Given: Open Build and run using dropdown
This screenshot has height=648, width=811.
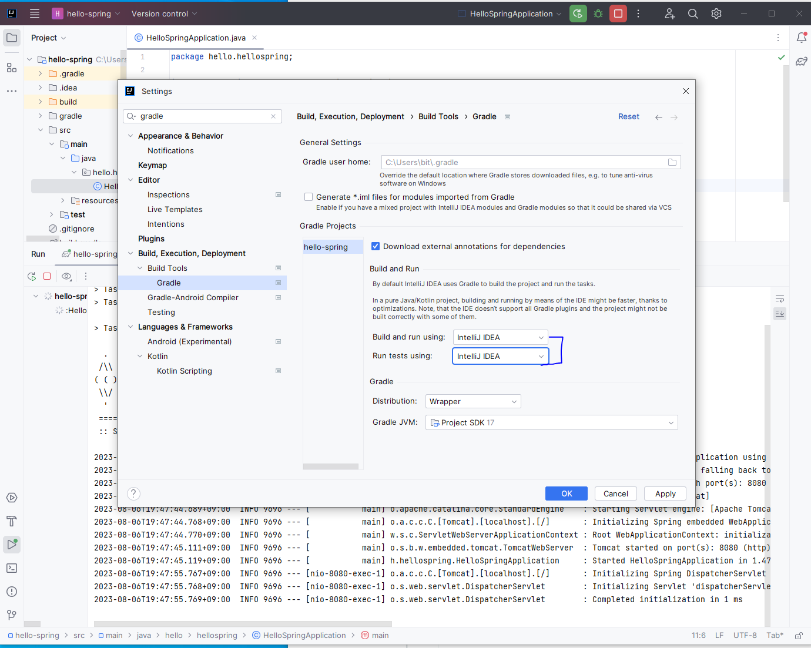Looking at the screenshot, I should [501, 337].
